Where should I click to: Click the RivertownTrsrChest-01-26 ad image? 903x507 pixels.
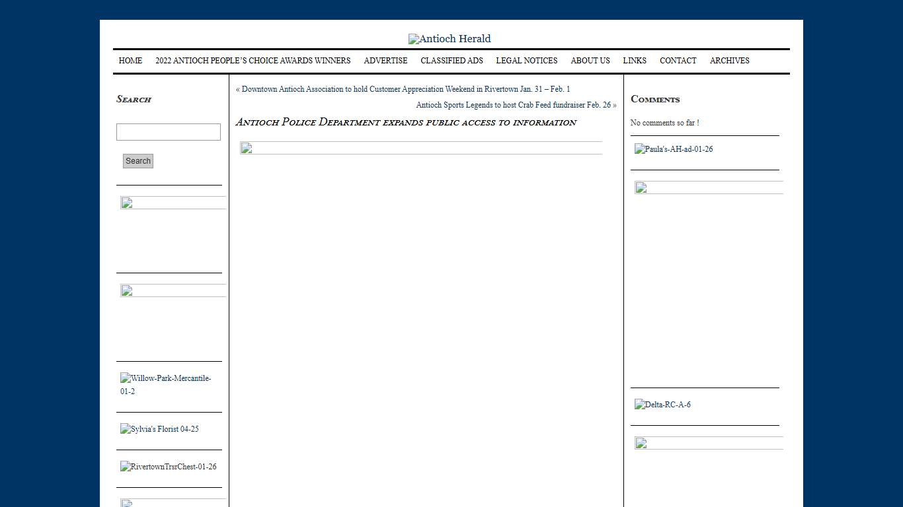[x=169, y=467]
